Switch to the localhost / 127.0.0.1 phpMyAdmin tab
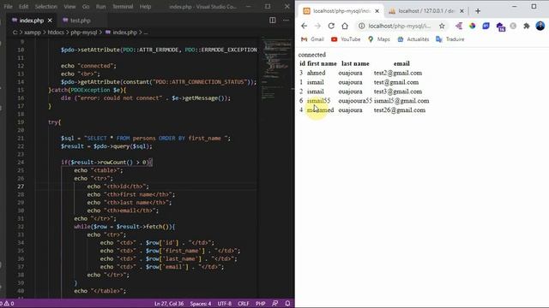549x308 pixels. (x=425, y=11)
